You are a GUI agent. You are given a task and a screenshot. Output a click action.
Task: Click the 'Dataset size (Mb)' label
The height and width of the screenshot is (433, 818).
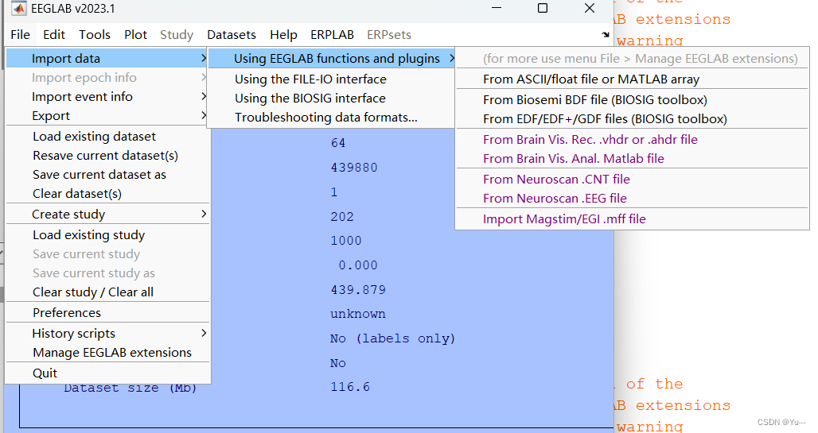point(130,389)
